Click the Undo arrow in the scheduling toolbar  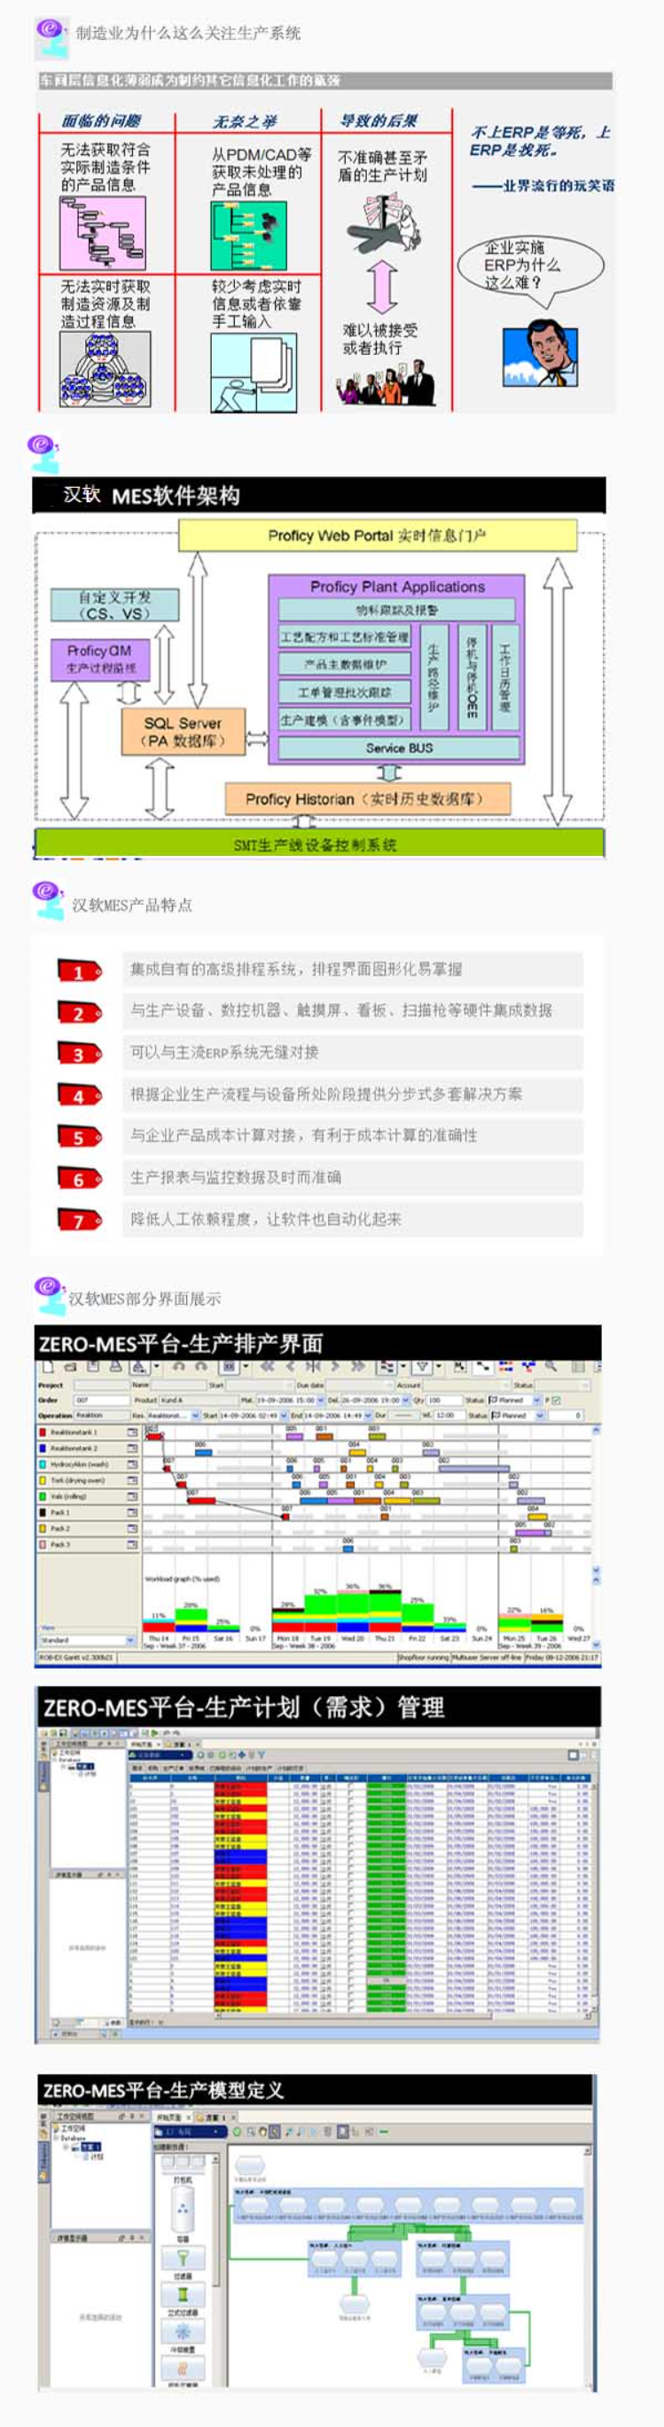[180, 1366]
